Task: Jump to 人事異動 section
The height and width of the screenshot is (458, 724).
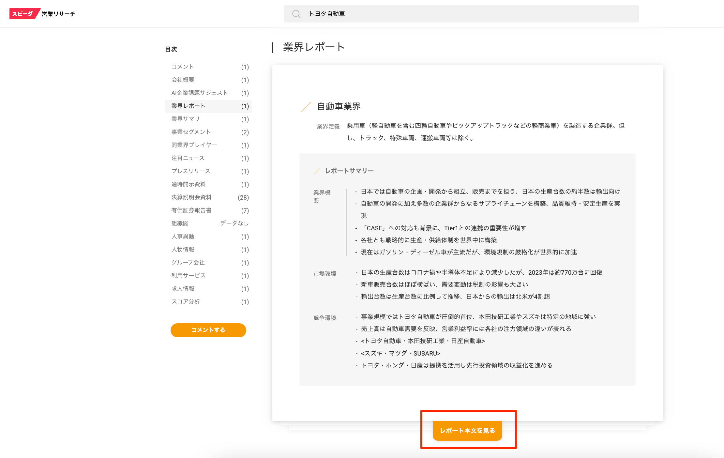Action: [183, 237]
